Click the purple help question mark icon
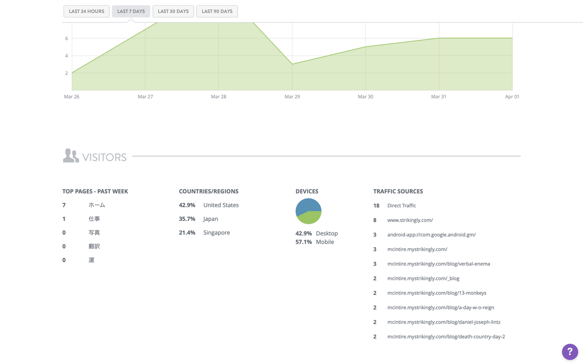This screenshot has height=364, width=583. pos(570,351)
